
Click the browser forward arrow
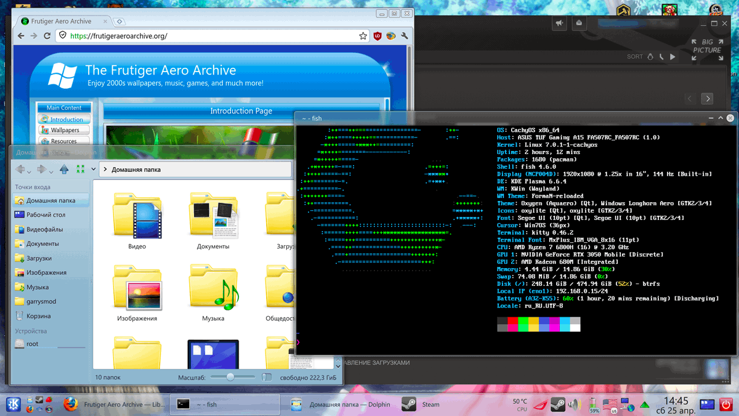click(34, 36)
